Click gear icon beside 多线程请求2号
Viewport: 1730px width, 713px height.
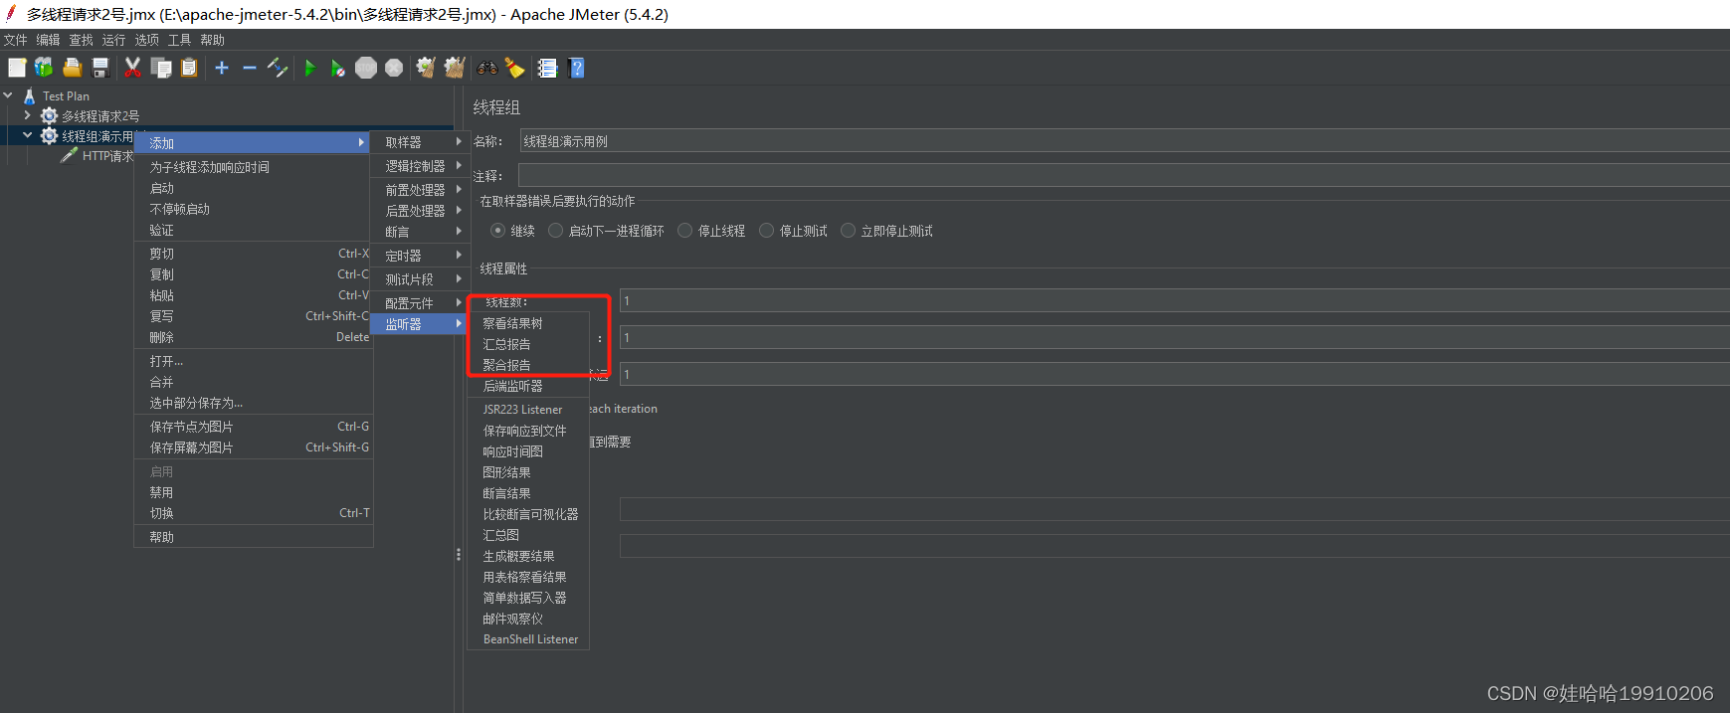point(49,115)
